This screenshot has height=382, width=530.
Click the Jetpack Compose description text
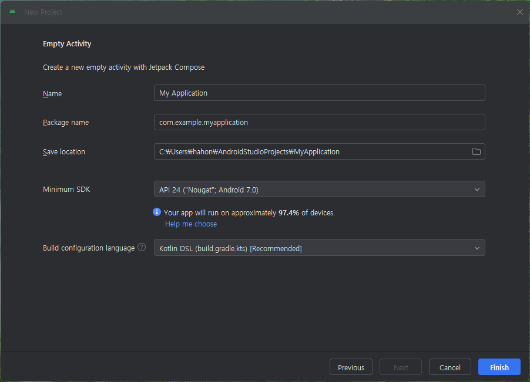124,67
